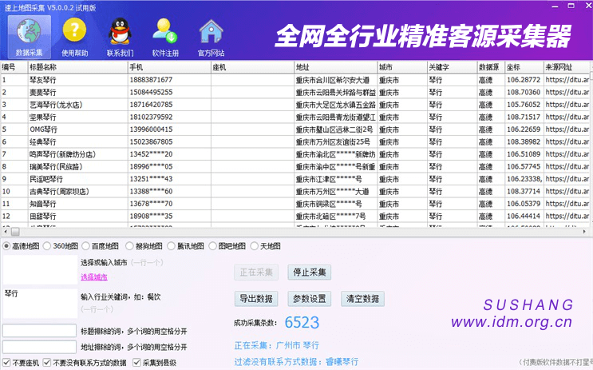Viewport: 593px width, 370px height.
Task: Sort by 数据源 column header
Action: tap(492, 67)
